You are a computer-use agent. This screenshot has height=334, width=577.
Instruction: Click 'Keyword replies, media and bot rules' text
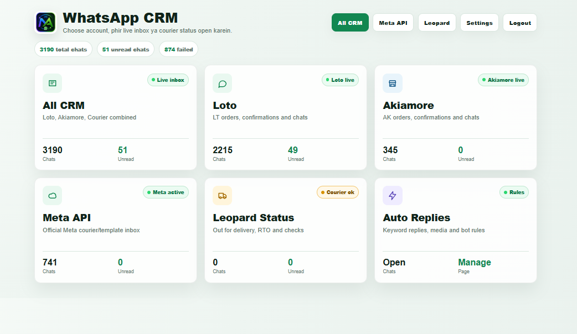coord(434,231)
